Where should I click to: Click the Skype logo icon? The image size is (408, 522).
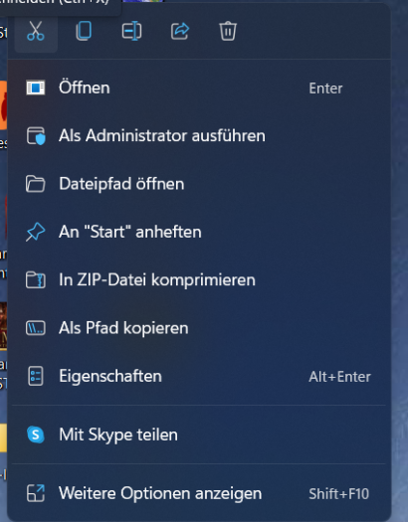[x=36, y=435]
